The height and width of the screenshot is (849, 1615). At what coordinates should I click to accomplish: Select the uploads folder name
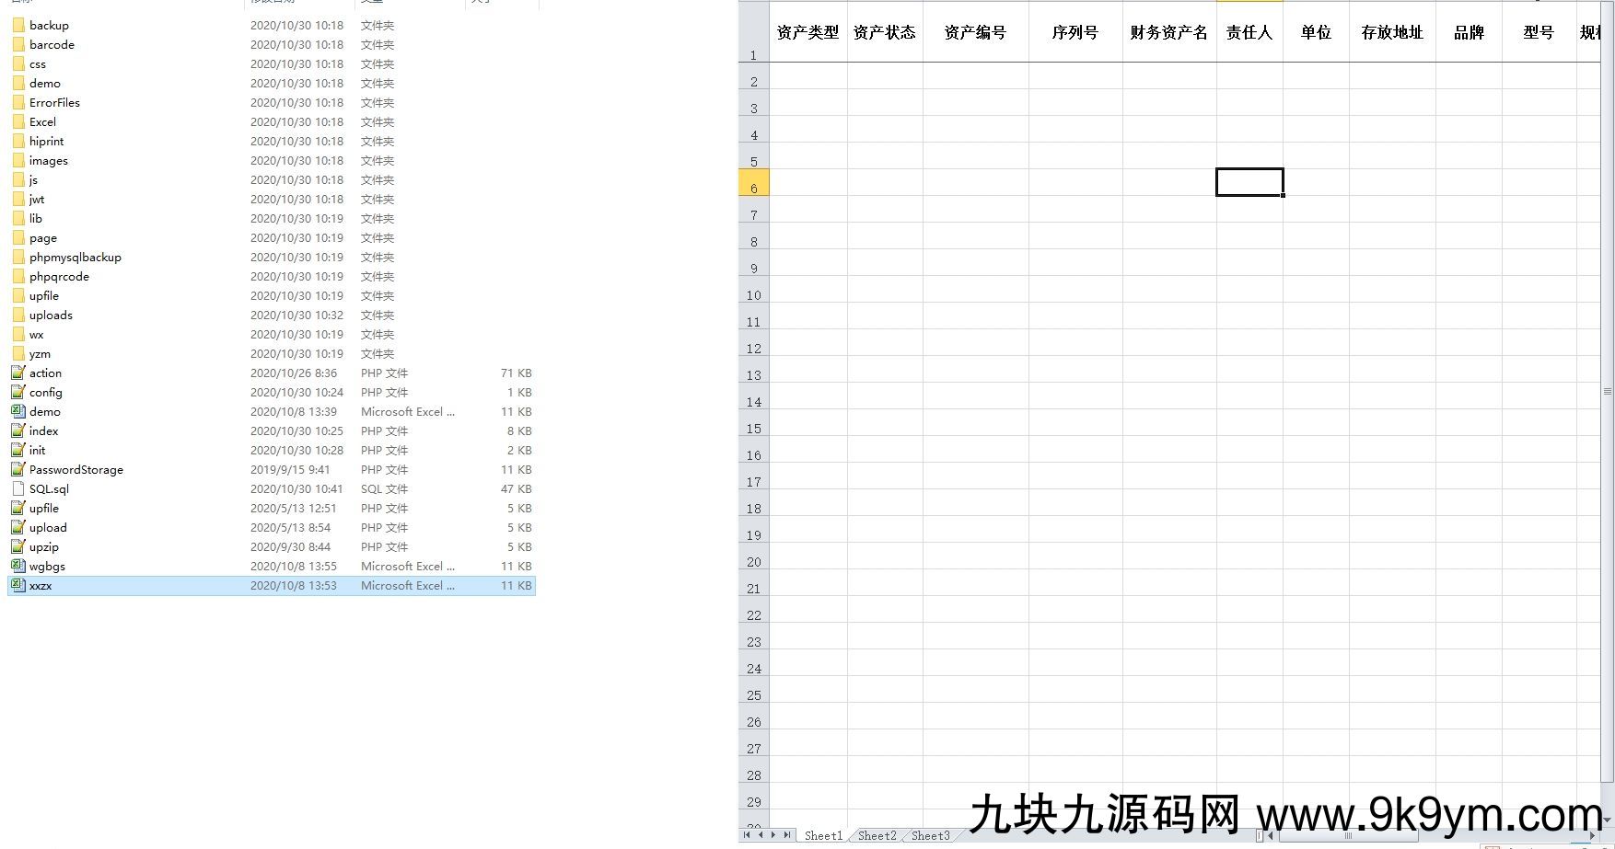click(51, 315)
